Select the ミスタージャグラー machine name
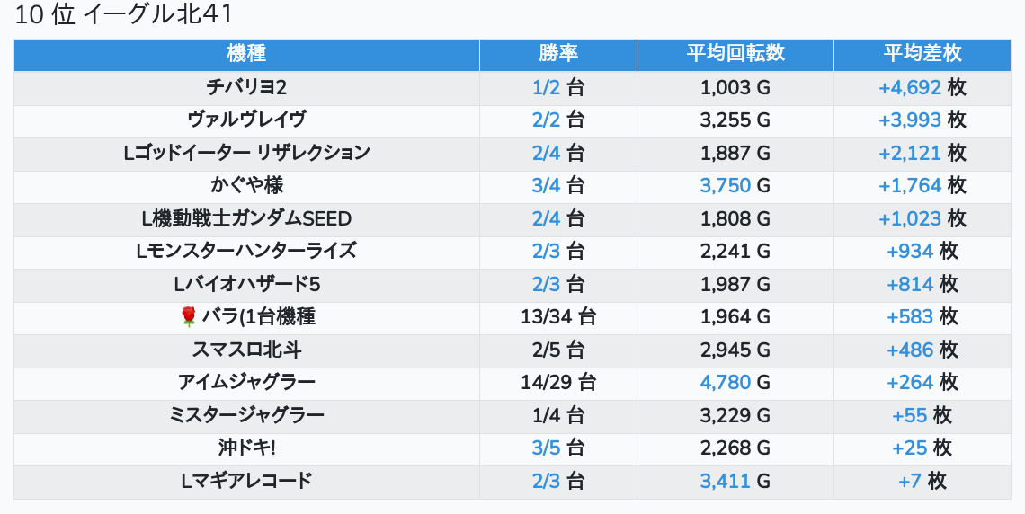The height and width of the screenshot is (514, 1025). coord(246,415)
